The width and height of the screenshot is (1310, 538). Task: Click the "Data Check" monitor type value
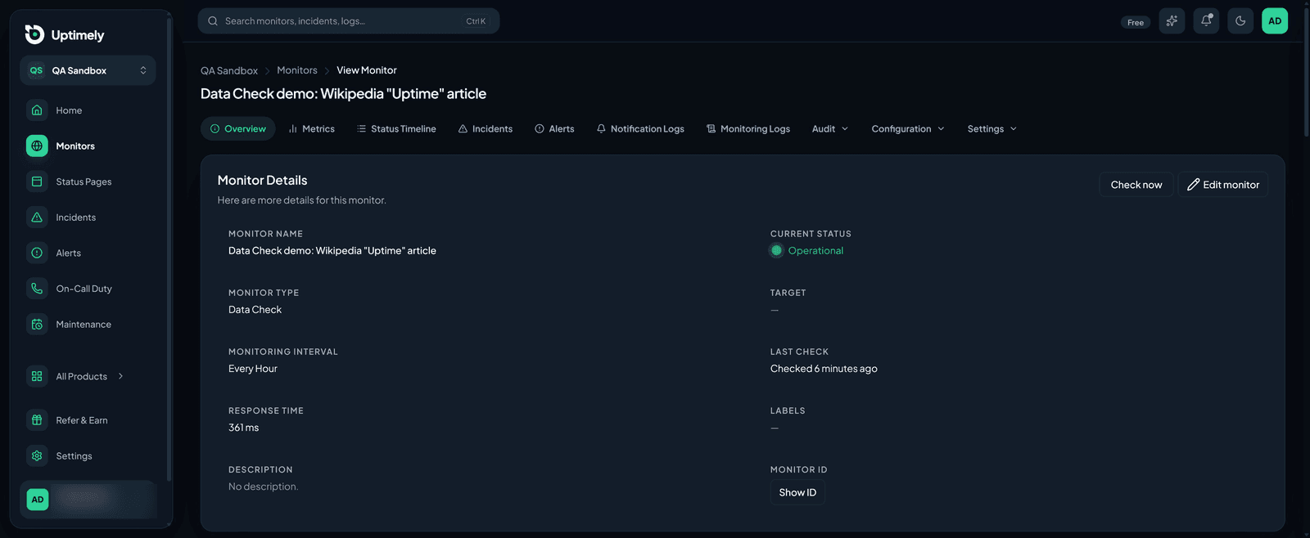(x=255, y=310)
